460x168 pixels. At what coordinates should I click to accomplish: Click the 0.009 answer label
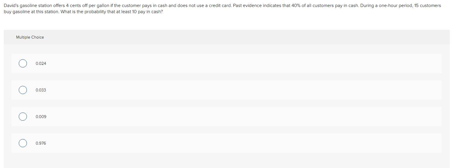click(41, 117)
